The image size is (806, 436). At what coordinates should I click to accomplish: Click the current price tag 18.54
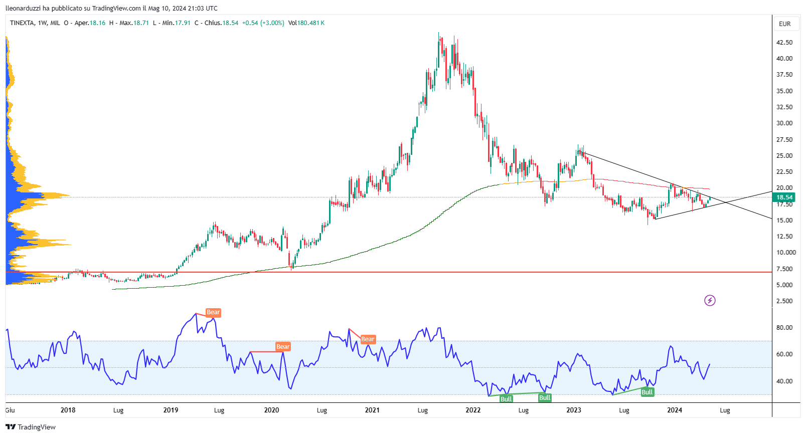pyautogui.click(x=784, y=197)
